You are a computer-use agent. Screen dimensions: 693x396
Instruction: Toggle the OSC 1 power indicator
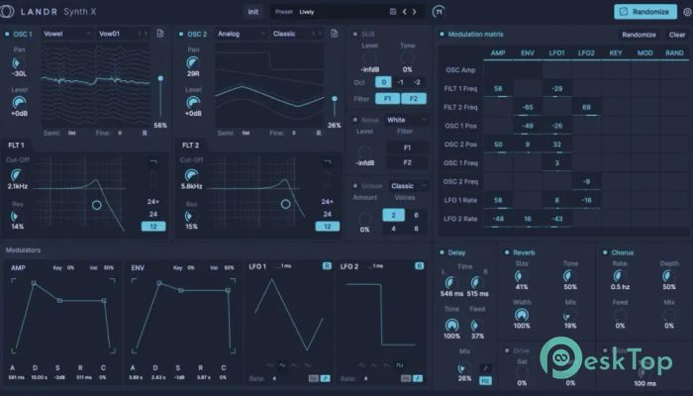(9, 34)
